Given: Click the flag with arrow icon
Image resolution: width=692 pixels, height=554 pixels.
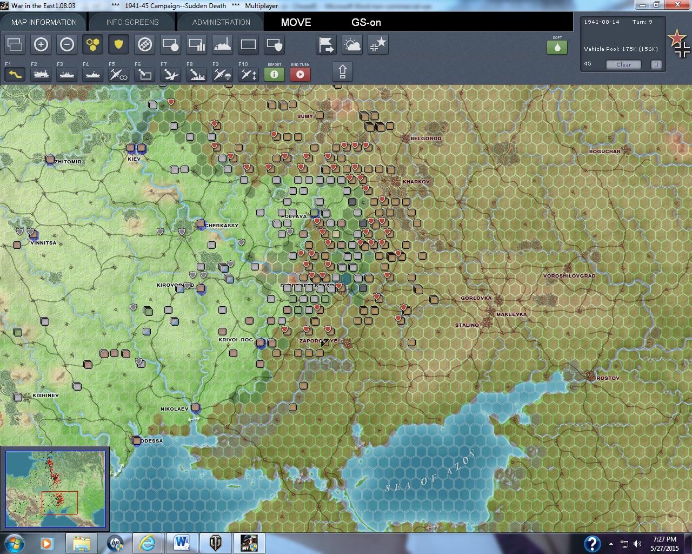Looking at the screenshot, I should pyautogui.click(x=327, y=44).
